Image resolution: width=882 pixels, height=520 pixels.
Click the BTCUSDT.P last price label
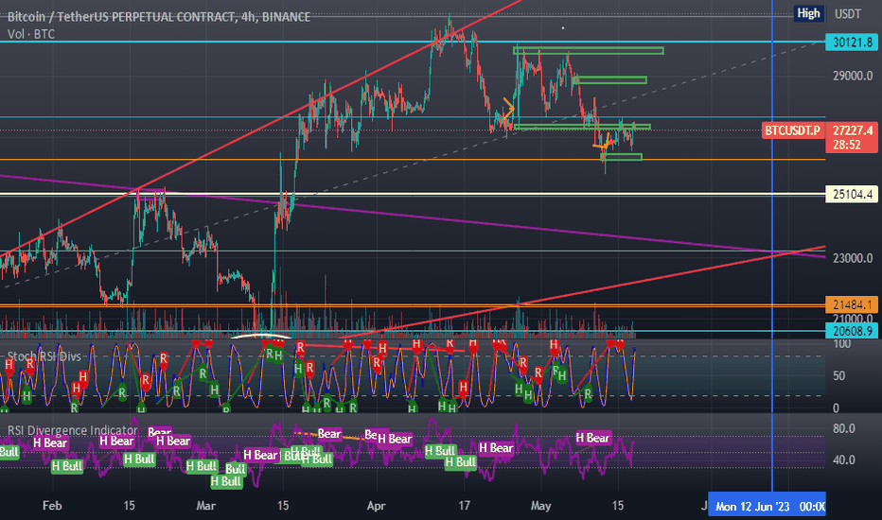point(791,131)
